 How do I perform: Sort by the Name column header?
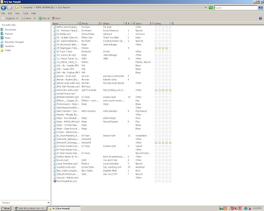point(65,23)
